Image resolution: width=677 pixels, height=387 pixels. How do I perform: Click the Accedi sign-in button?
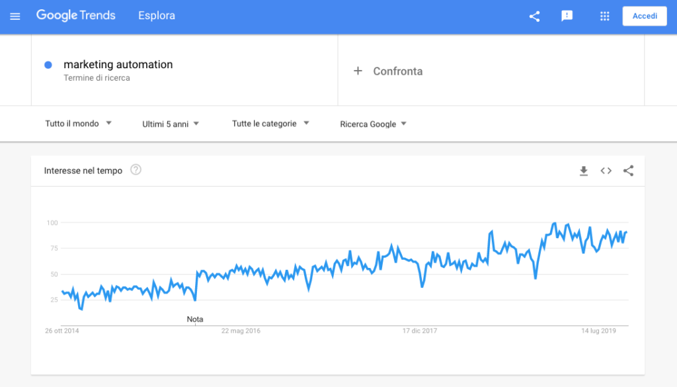[645, 16]
